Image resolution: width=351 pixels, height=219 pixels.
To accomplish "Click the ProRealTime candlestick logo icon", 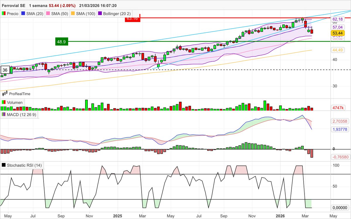I will (5, 94).
